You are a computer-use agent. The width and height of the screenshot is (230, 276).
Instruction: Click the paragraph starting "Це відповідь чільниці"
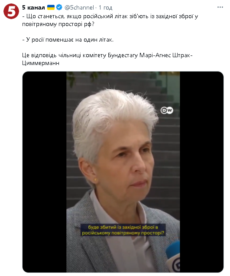[x=107, y=59]
